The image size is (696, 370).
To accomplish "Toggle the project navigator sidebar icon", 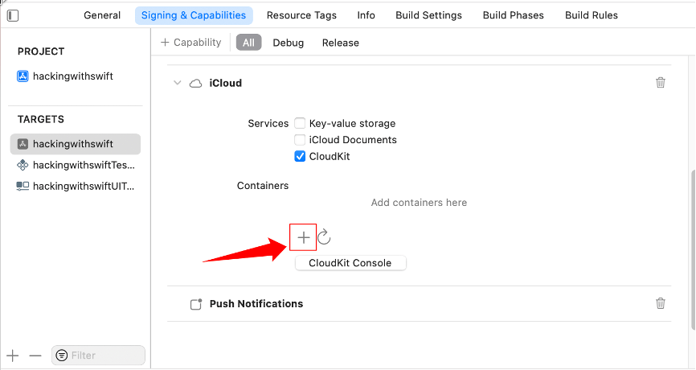I will tap(13, 15).
